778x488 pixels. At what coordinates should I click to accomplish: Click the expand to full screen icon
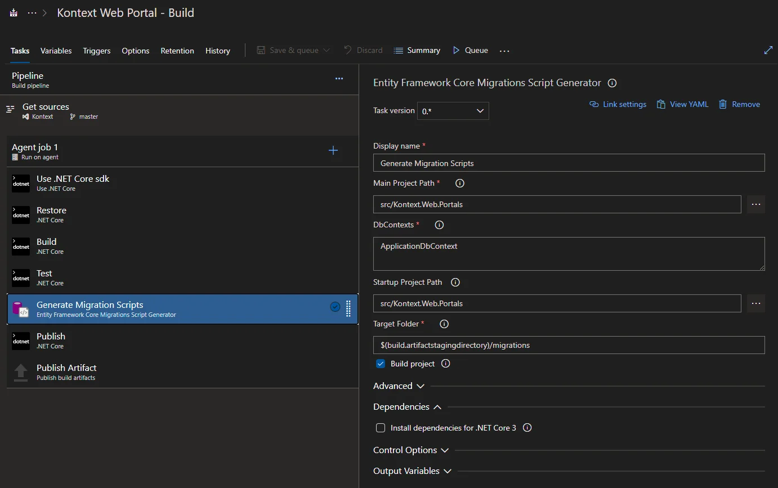click(x=768, y=51)
